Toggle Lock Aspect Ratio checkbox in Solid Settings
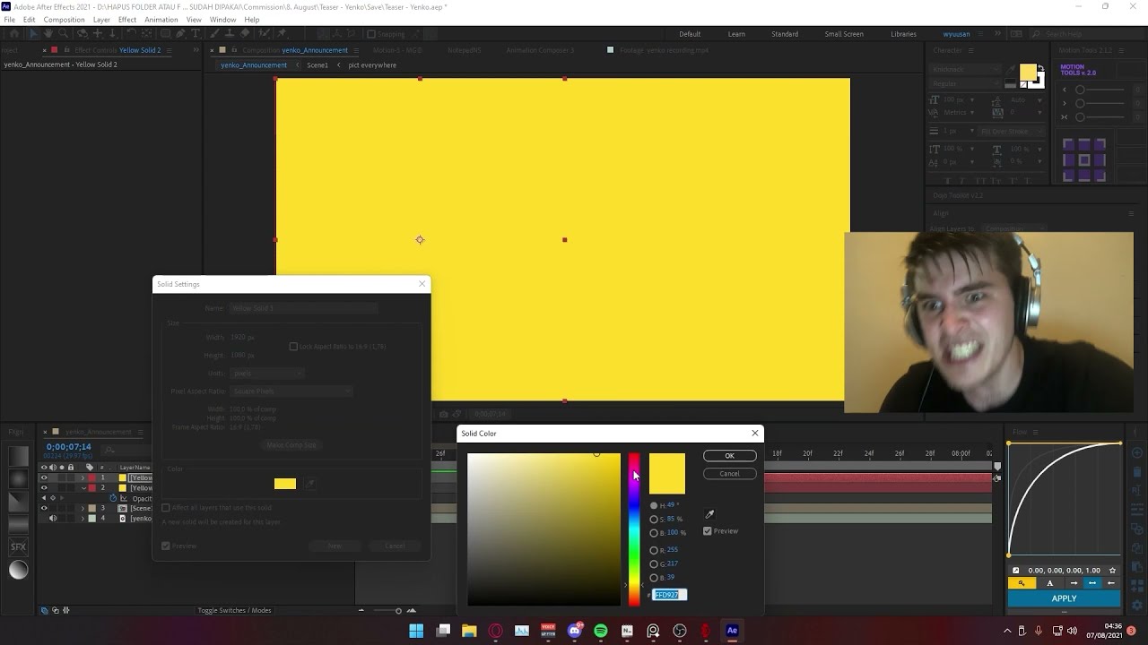Screen dimensions: 1148x645 point(293,347)
